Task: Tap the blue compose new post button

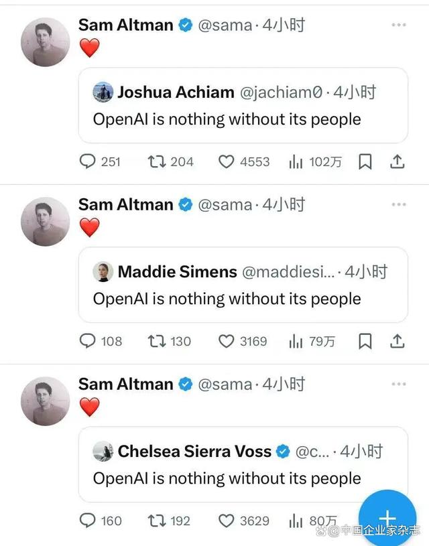Action: (x=387, y=519)
